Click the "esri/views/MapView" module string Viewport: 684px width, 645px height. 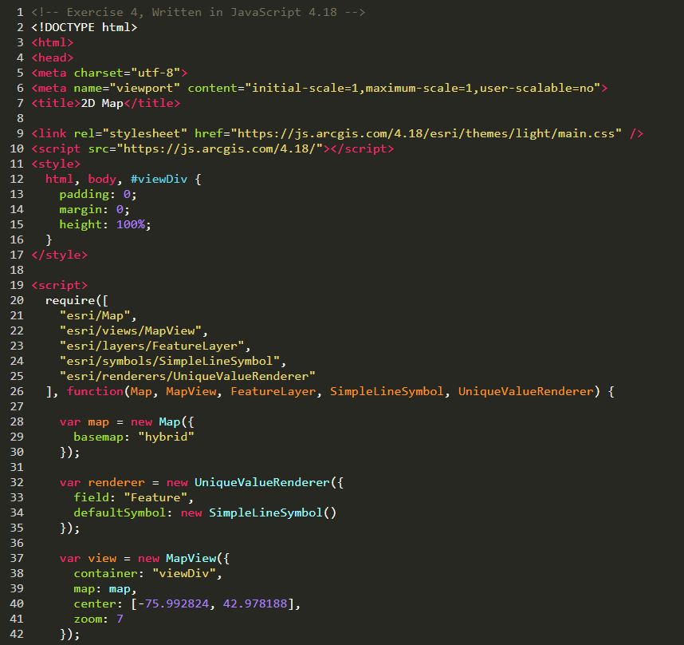coord(133,330)
